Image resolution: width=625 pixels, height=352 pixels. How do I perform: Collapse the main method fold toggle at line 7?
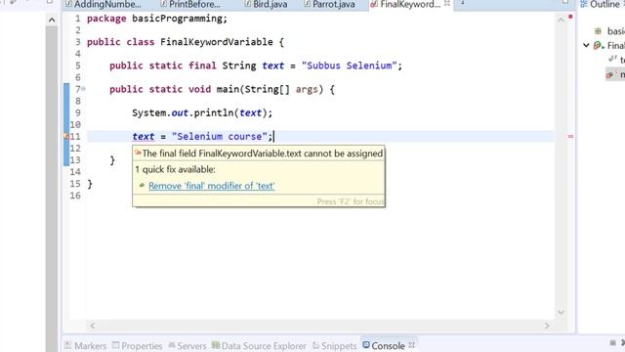click(83, 89)
